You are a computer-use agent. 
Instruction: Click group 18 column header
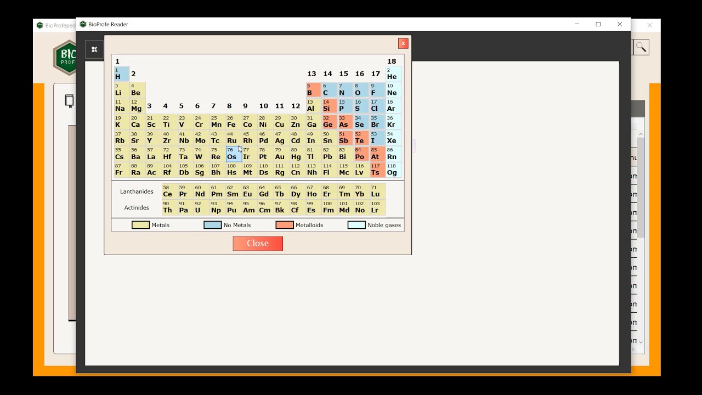tap(392, 61)
